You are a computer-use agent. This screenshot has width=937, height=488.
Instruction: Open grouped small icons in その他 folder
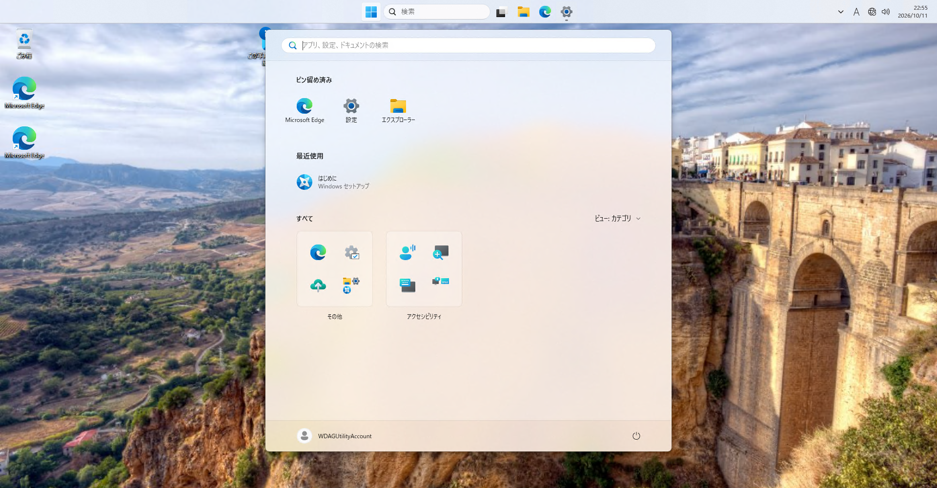(351, 285)
